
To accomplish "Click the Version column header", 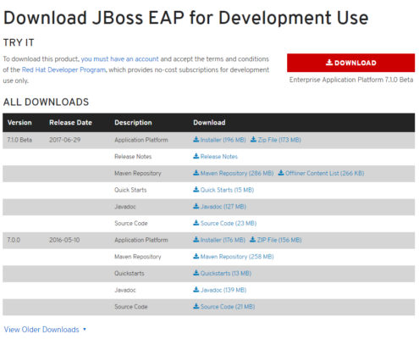I will coord(19,123).
